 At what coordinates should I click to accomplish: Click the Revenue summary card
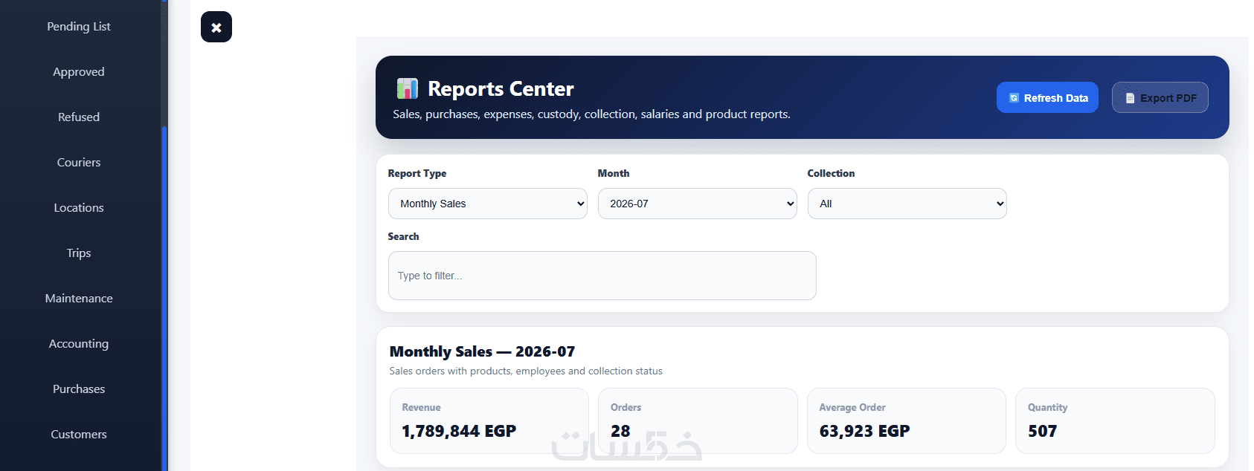tap(489, 420)
